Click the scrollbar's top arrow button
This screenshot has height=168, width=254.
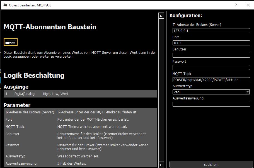(x=161, y=16)
